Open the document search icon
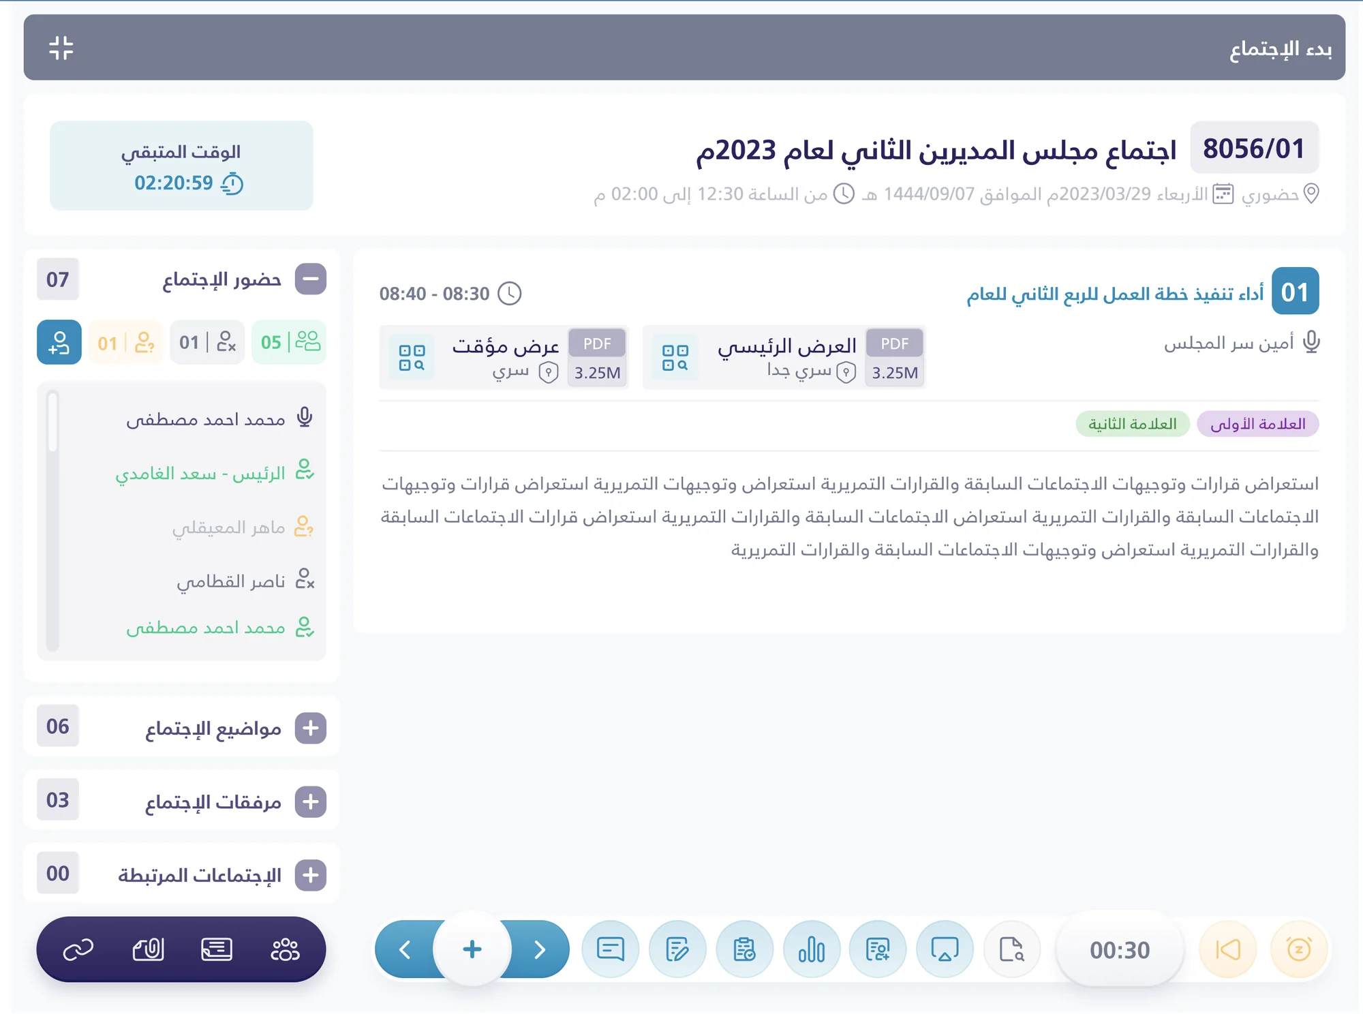This screenshot has width=1363, height=1025. [x=1012, y=949]
